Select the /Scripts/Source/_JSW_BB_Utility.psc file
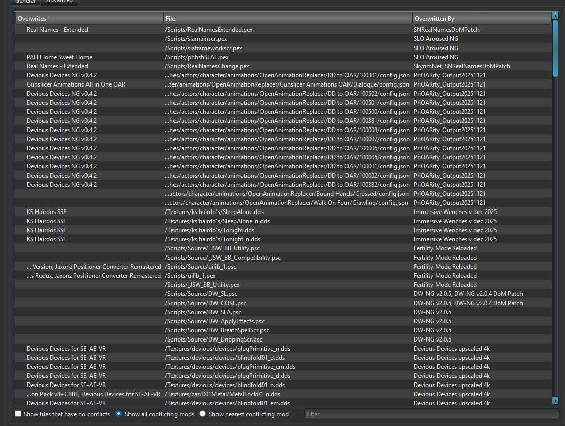 tap(212, 248)
